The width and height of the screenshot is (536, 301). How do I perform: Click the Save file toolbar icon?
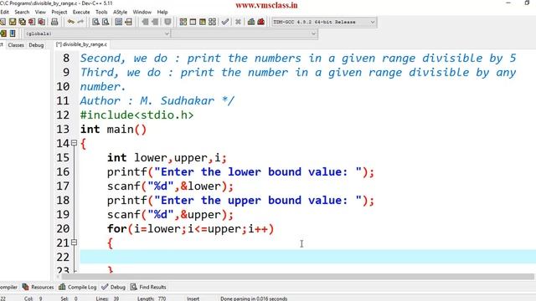(x=13, y=22)
